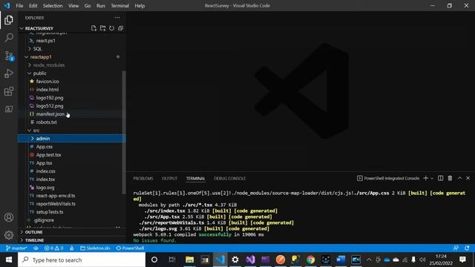Open the Edit menu
The image size is (475, 267).
pos(33,6)
